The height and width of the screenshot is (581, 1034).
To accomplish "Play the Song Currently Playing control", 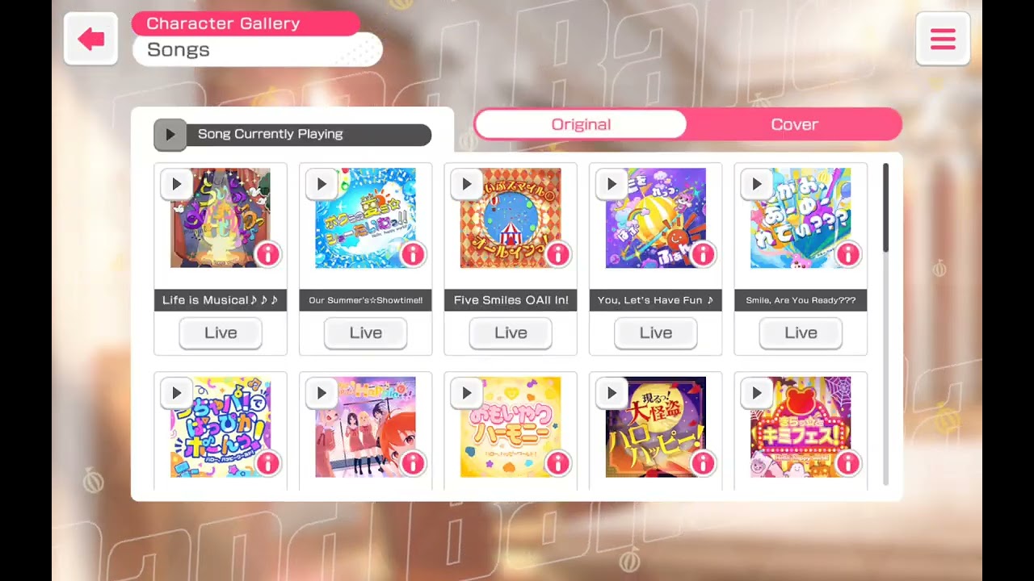I will 170,135.
